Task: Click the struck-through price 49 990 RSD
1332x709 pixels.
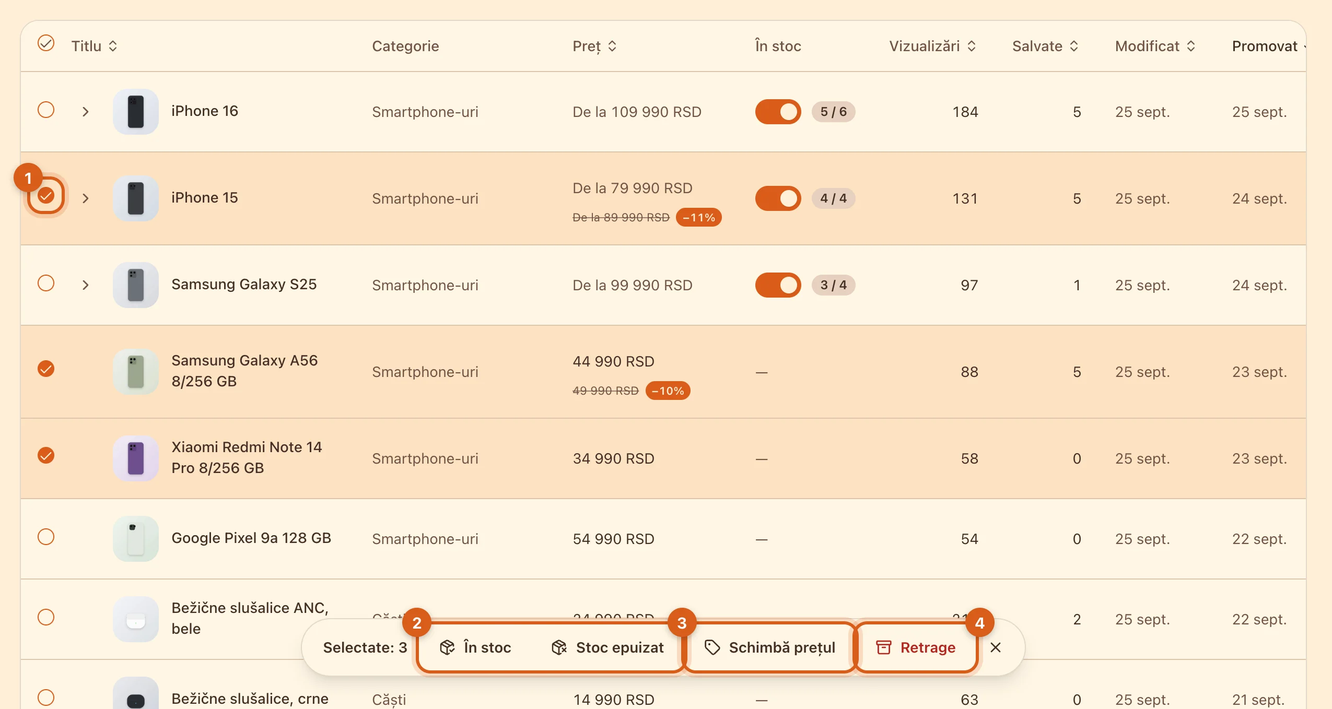Action: 605,391
